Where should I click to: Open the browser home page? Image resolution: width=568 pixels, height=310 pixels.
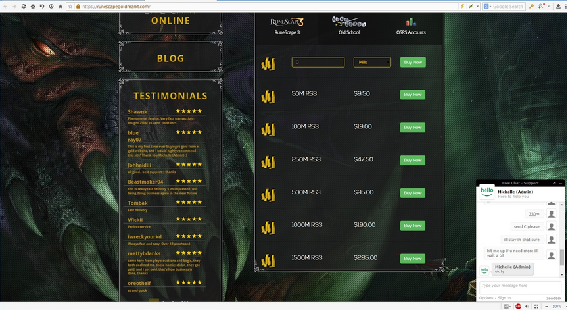pos(33,6)
